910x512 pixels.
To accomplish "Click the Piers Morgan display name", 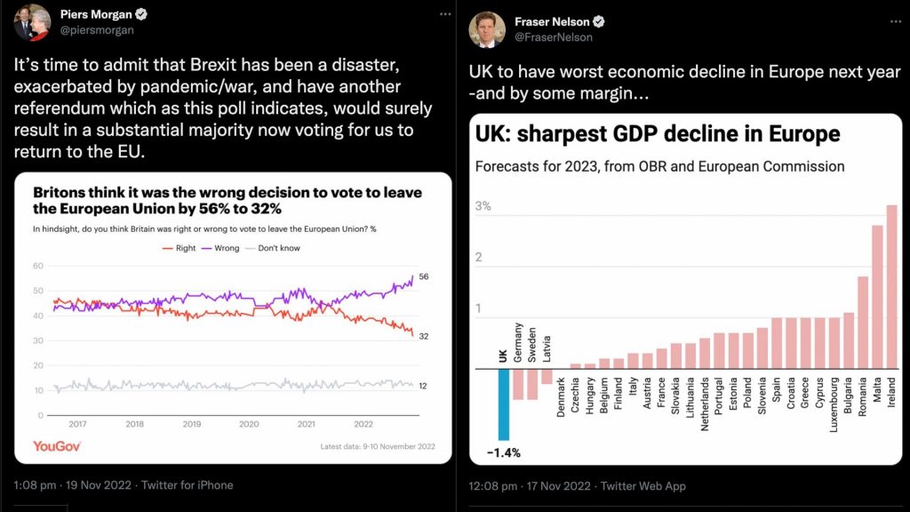I will [95, 15].
